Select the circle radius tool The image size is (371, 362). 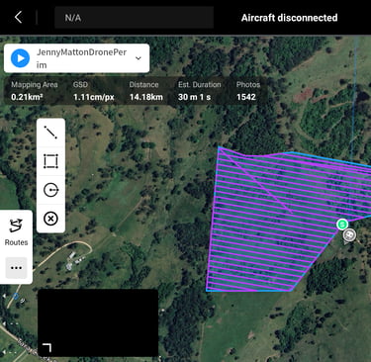point(50,190)
